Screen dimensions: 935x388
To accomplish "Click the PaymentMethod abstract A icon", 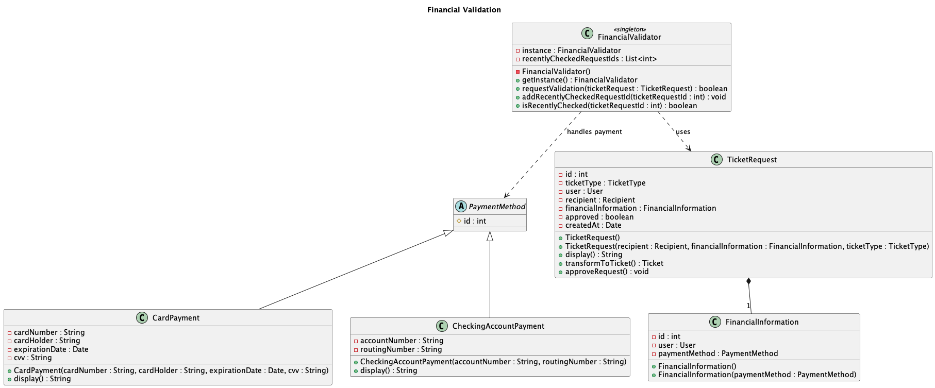I will (461, 207).
